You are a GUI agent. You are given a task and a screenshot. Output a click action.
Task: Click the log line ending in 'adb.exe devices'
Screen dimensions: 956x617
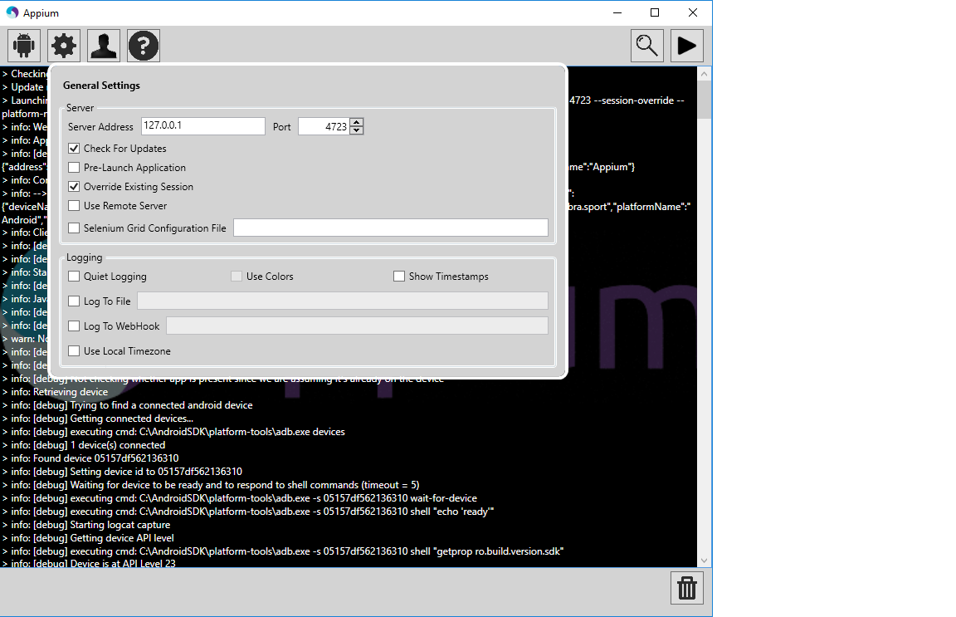coord(173,432)
